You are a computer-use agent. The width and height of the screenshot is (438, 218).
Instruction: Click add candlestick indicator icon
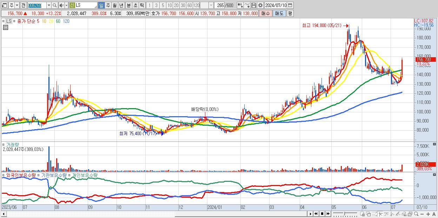[240, 5]
